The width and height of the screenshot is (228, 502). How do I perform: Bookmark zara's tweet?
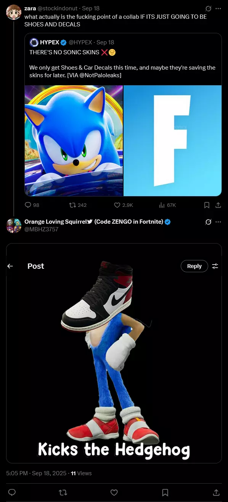click(x=207, y=205)
